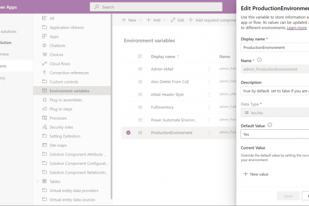Click the Chatbots icon
The width and height of the screenshot is (309, 206).
[x=44, y=45]
